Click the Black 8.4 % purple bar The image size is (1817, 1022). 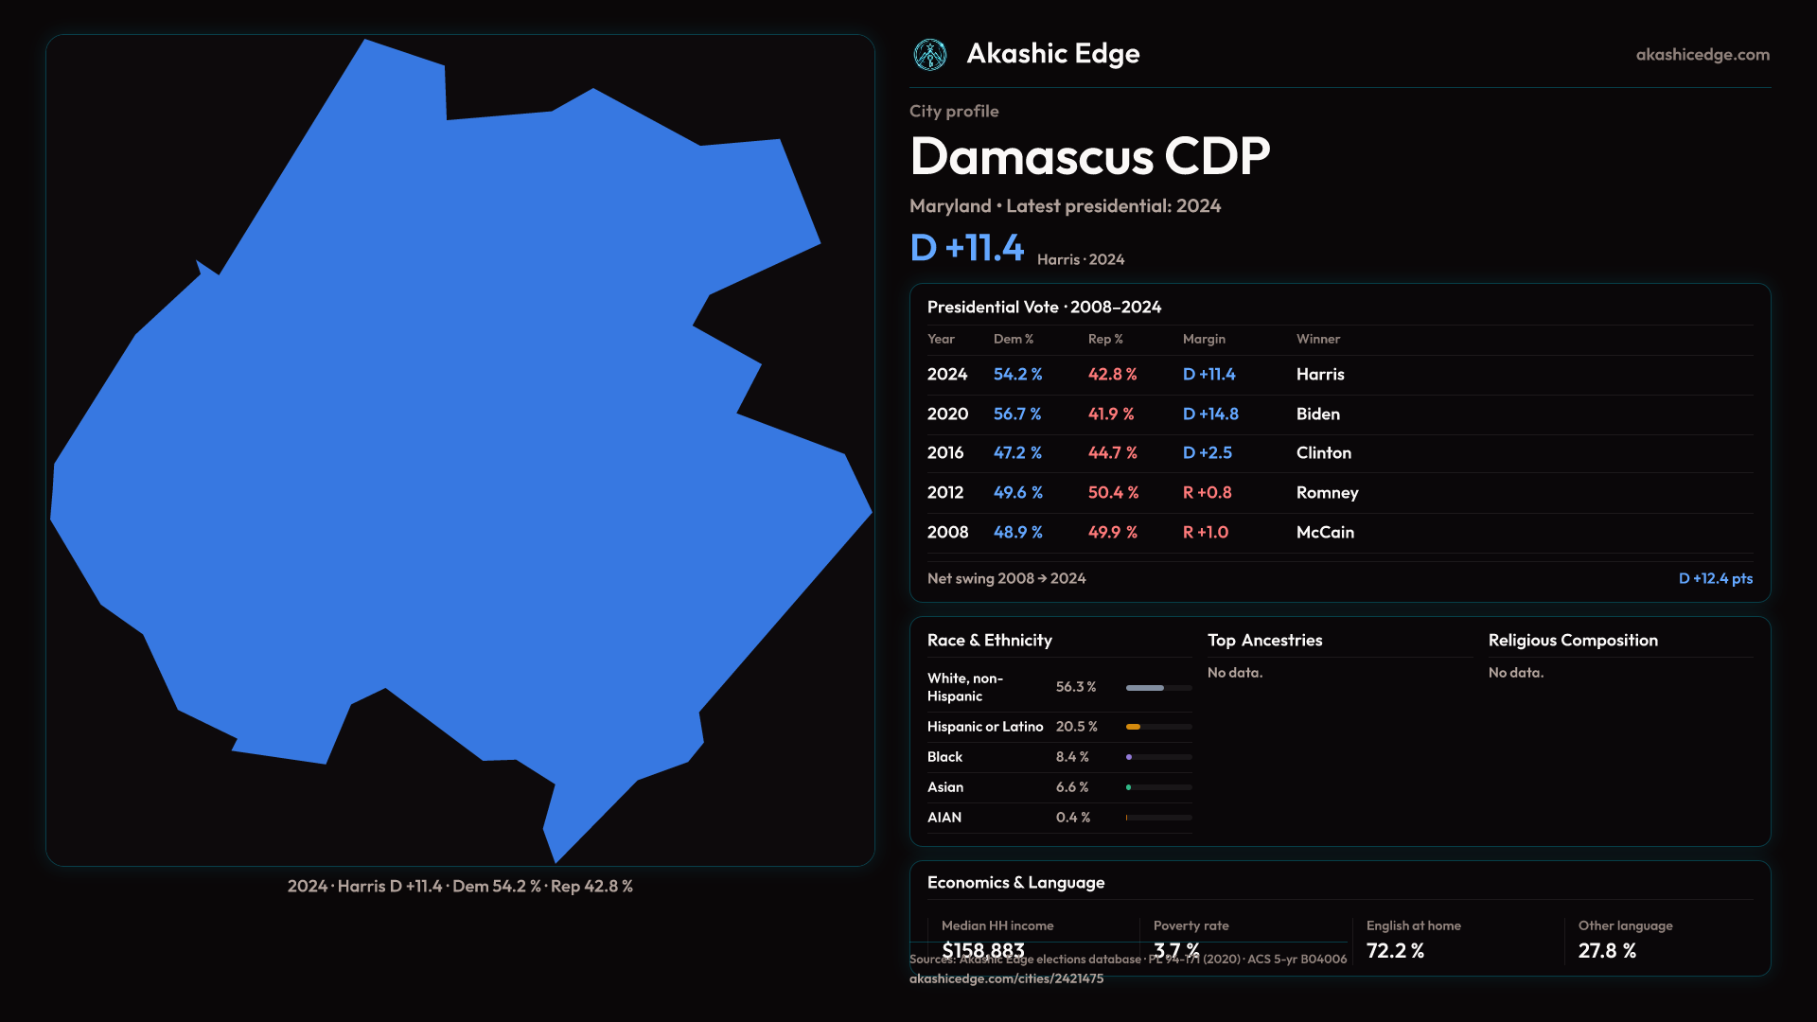(x=1129, y=757)
